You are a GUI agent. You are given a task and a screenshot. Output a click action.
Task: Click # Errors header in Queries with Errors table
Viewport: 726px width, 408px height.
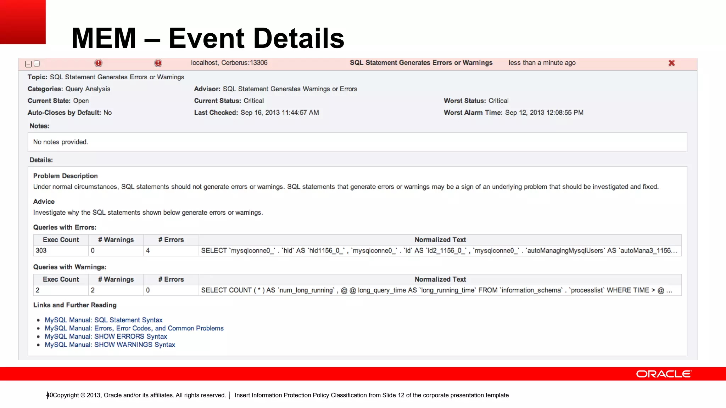[x=171, y=240]
